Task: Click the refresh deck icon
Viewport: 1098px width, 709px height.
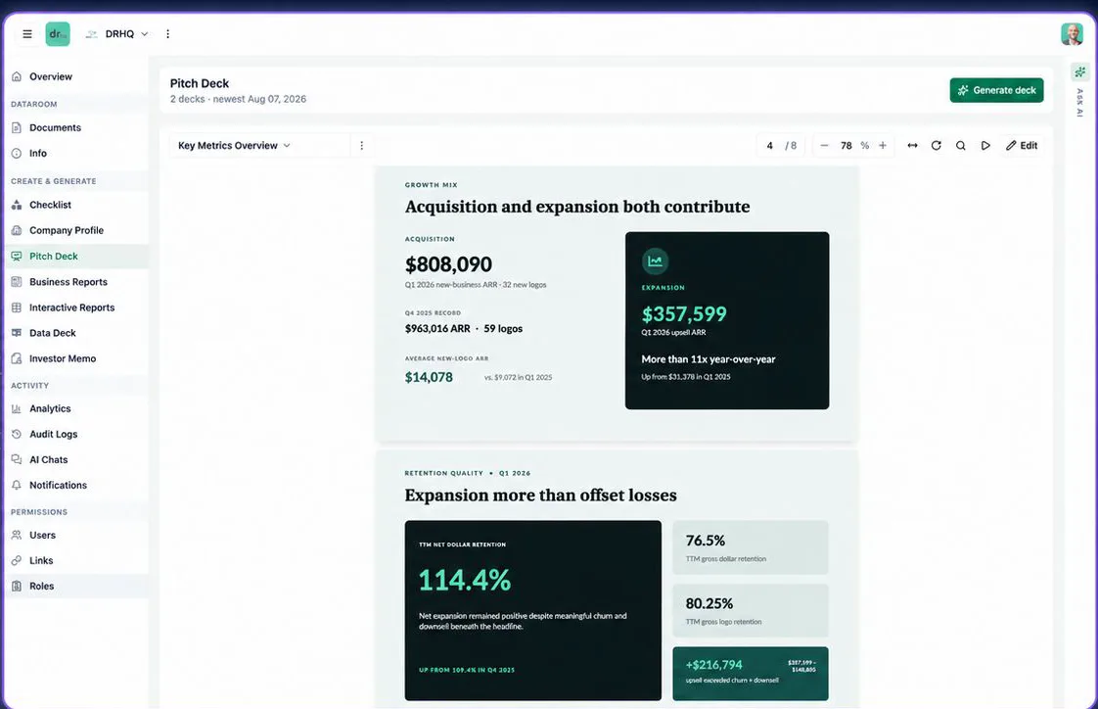Action: click(x=937, y=145)
